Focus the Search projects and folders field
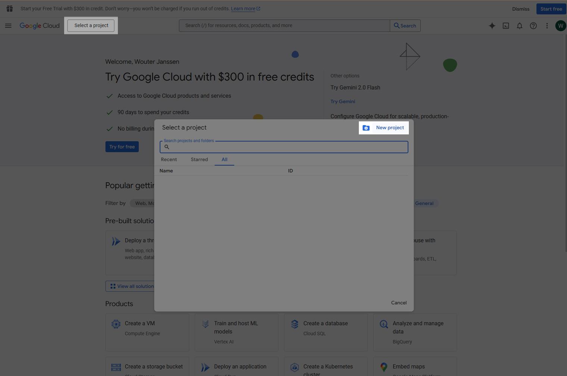 click(x=287, y=147)
